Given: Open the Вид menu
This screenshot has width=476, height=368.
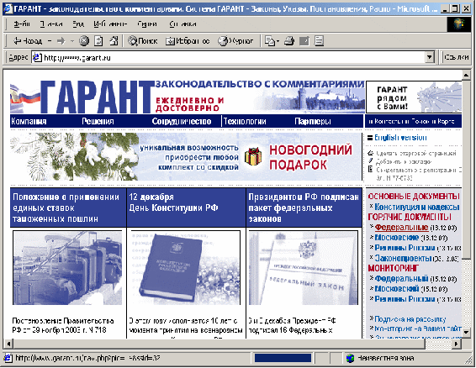Looking at the screenshot, I should click(x=78, y=24).
